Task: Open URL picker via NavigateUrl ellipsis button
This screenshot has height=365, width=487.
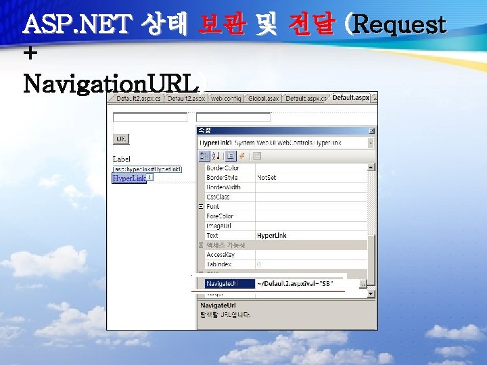Action: [x=363, y=284]
